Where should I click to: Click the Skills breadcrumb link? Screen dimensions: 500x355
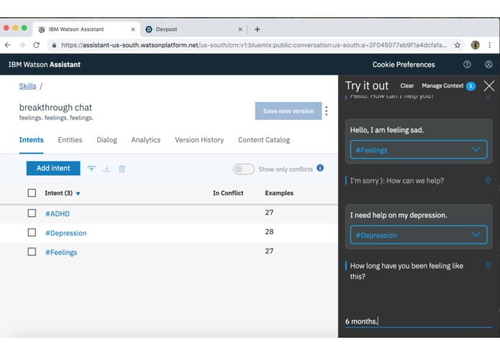click(x=28, y=86)
